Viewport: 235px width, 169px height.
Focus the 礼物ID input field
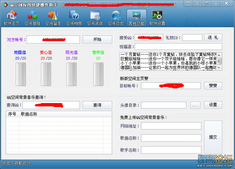192,37
